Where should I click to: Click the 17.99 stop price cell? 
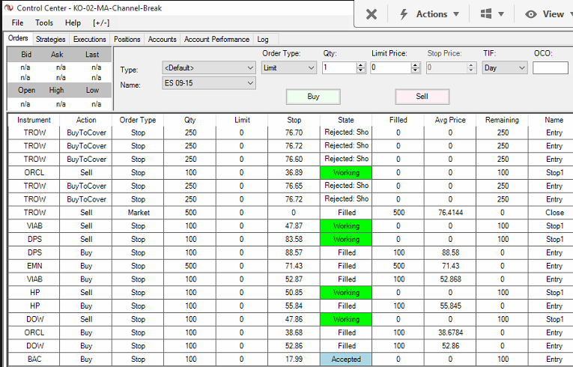click(x=294, y=360)
